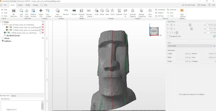Image resolution: width=216 pixels, height=111 pixels.
Task: Click the Y clip plane value field
Action: [x=211, y=29]
